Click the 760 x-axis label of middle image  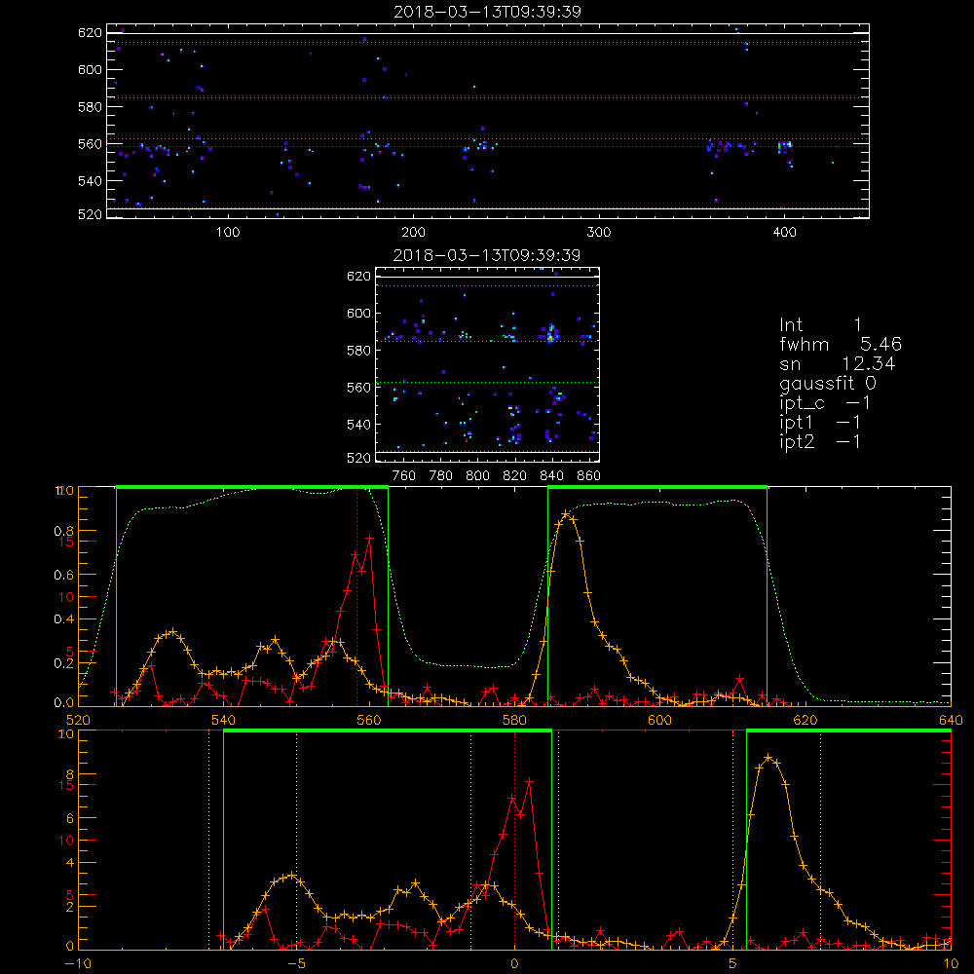tap(404, 476)
